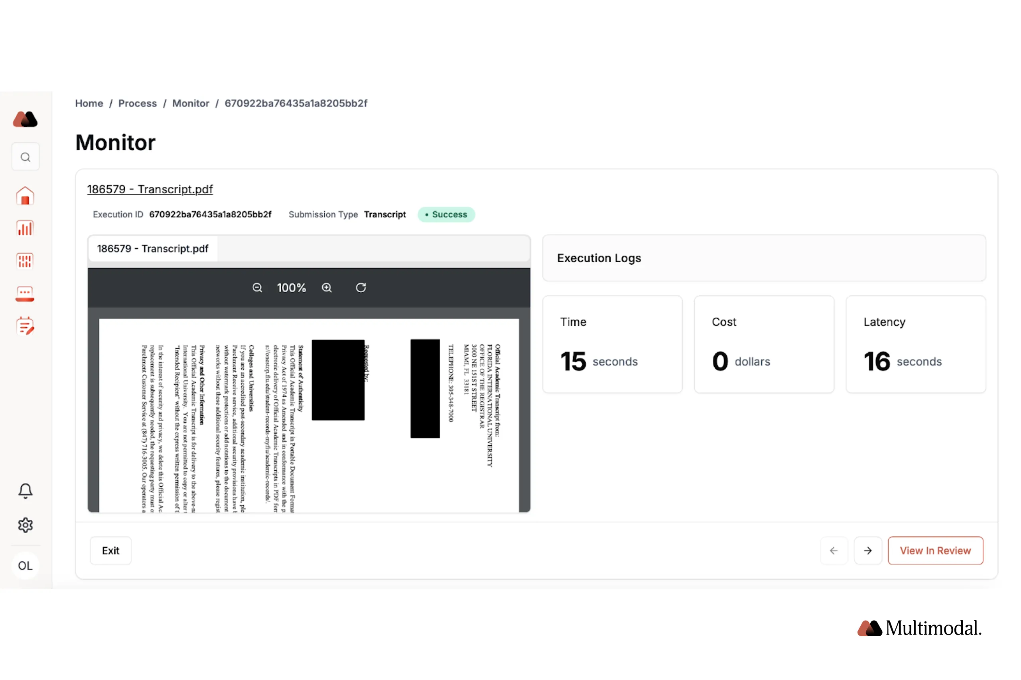1021x680 pixels.
Task: Open the document edit sidebar icon
Action: [25, 326]
